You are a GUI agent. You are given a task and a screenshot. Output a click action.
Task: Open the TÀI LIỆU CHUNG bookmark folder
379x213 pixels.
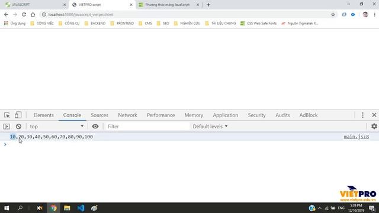click(x=220, y=23)
